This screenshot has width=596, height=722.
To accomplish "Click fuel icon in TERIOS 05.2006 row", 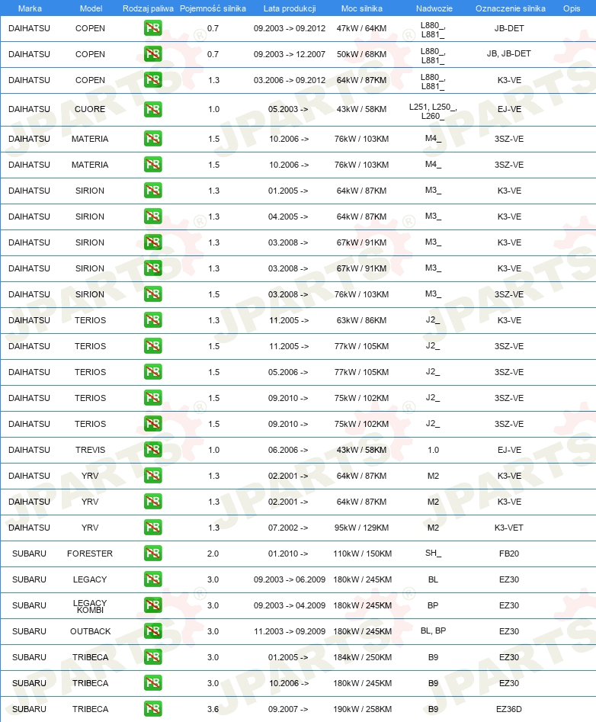I will tap(152, 371).
